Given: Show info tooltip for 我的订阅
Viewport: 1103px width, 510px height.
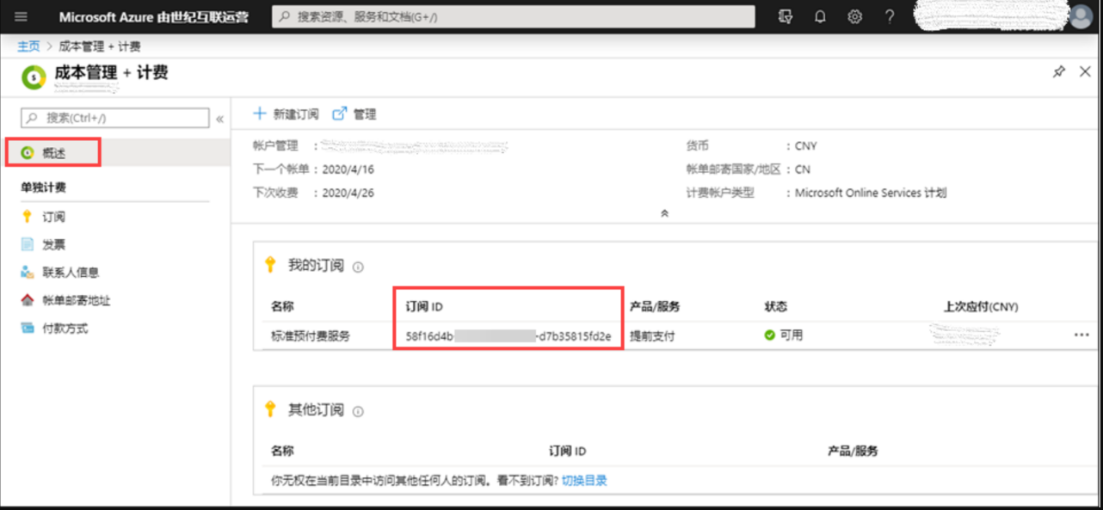Looking at the screenshot, I should coord(358,267).
